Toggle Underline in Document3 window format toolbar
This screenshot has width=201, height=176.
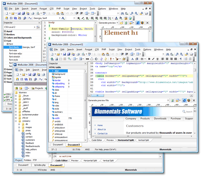click(x=158, y=59)
